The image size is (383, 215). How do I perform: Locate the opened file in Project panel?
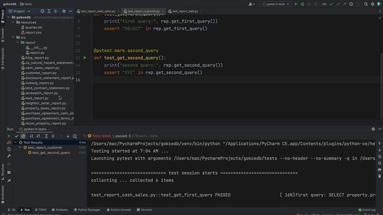tap(42, 11)
